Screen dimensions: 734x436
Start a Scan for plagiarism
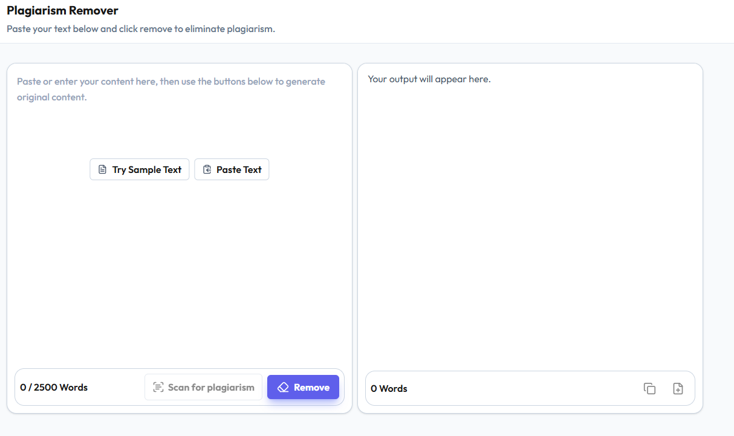click(x=203, y=387)
